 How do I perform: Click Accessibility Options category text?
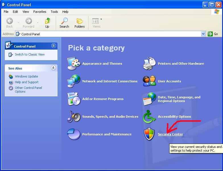coord(174,117)
